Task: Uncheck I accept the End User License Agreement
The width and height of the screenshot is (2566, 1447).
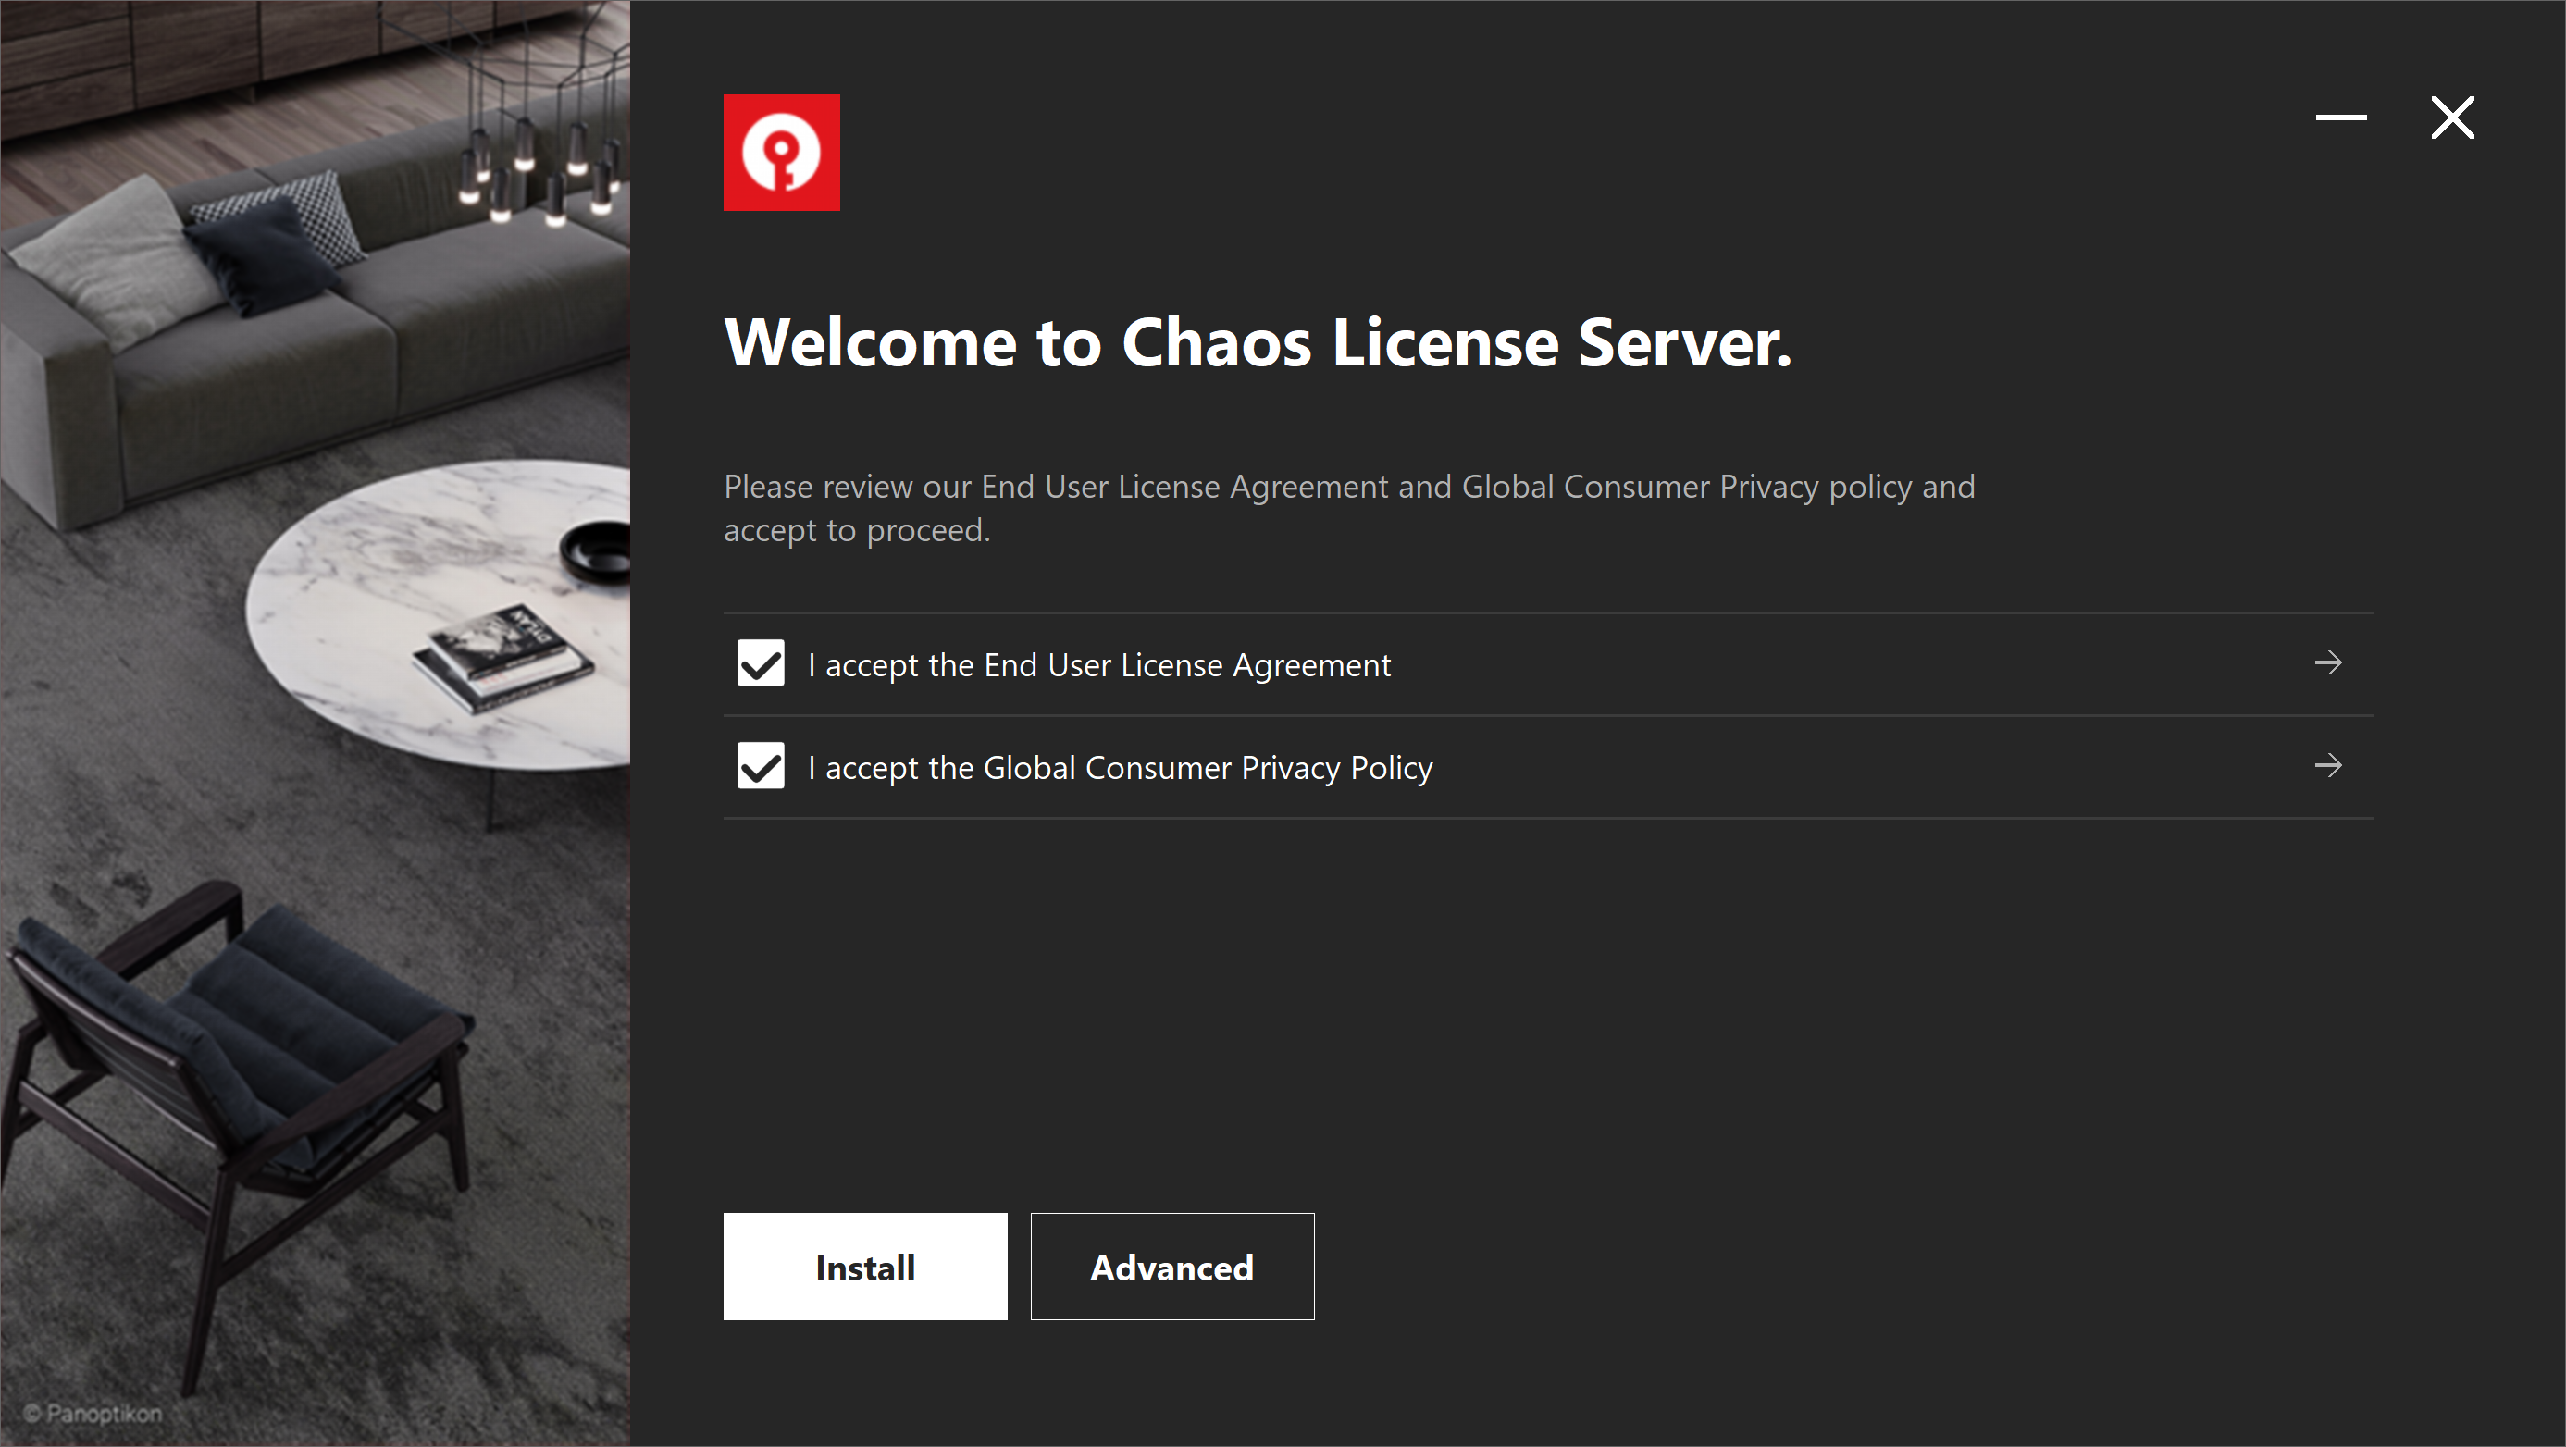Action: pos(760,663)
